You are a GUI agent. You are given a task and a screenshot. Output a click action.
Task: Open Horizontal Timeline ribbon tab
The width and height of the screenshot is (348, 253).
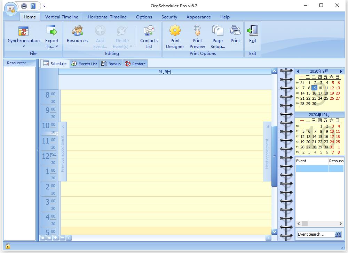pos(107,17)
